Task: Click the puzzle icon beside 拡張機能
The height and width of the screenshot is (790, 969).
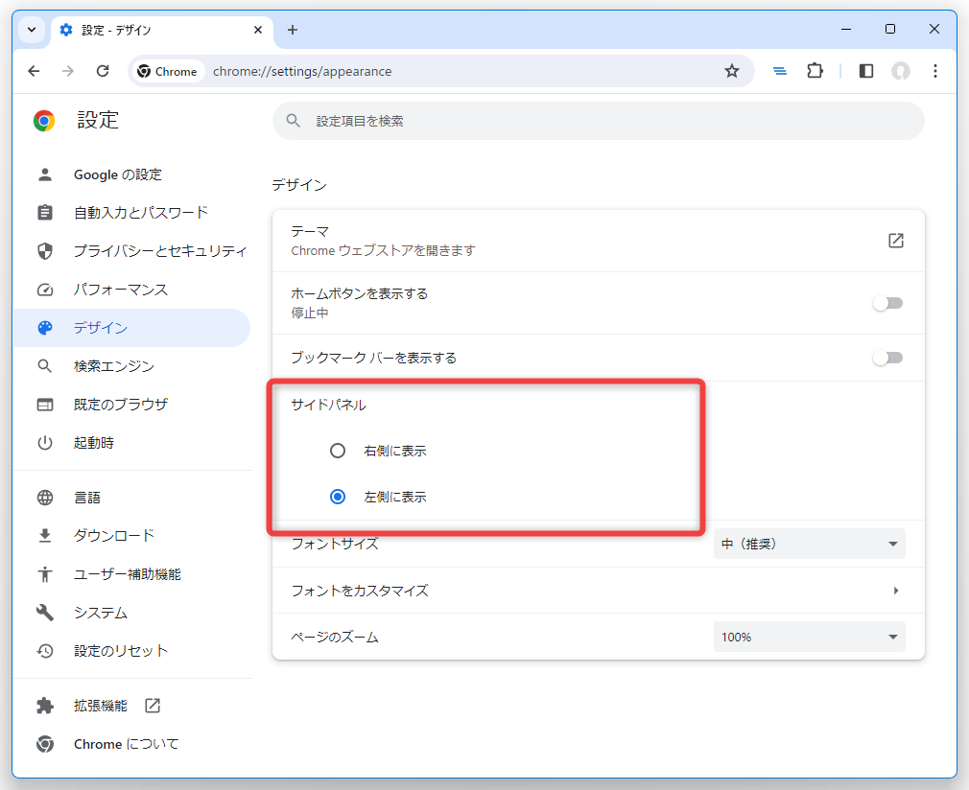Action: tap(45, 706)
